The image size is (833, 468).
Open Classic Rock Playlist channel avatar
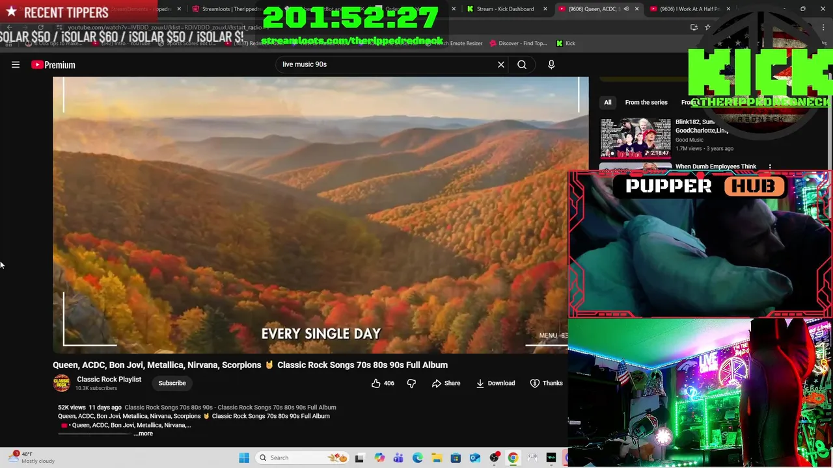coord(61,383)
